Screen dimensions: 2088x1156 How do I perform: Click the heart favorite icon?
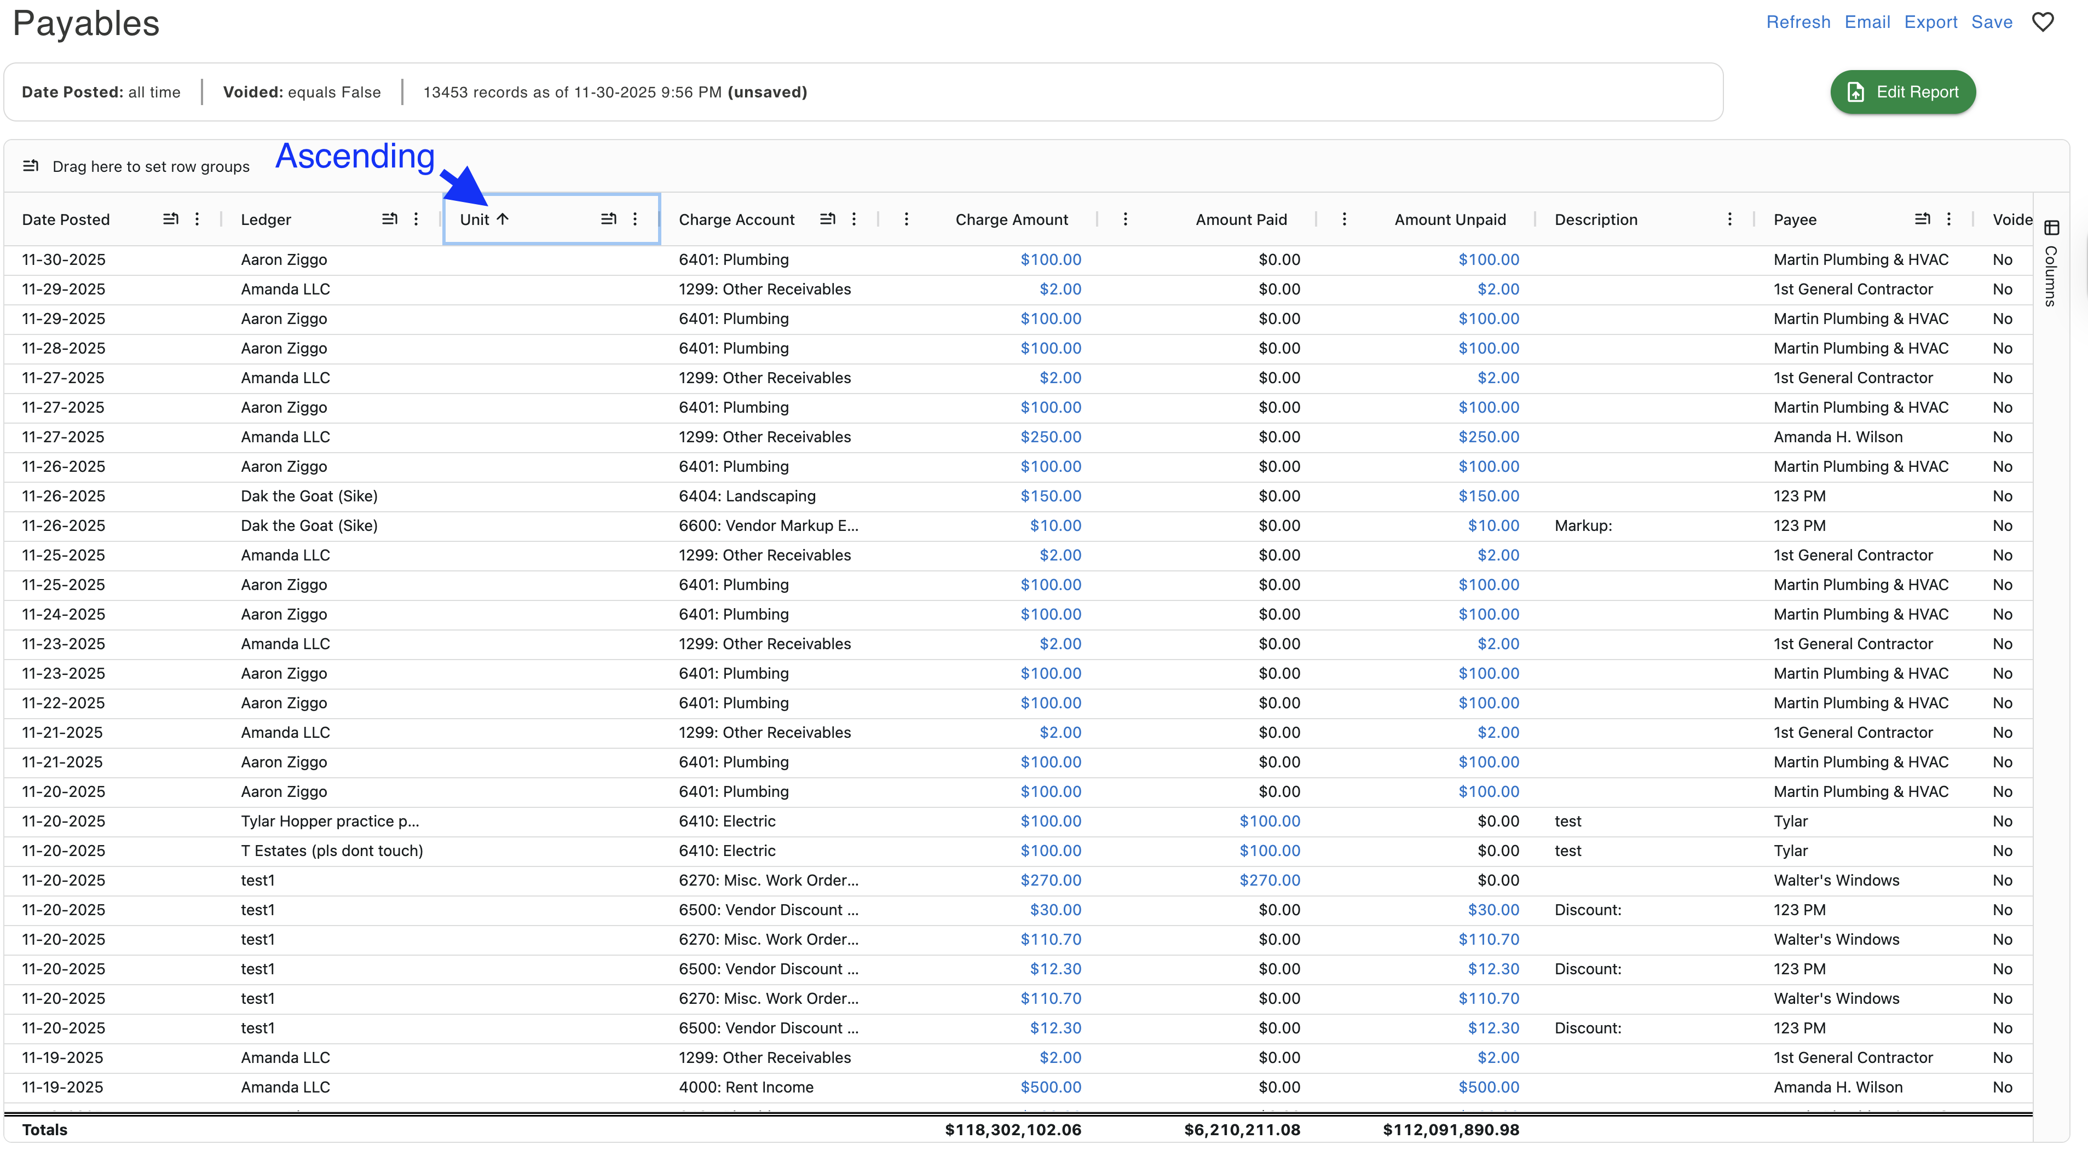point(2043,22)
